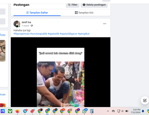
Task: Open Jenif Iva's profile picture
Action: pos(17,24)
